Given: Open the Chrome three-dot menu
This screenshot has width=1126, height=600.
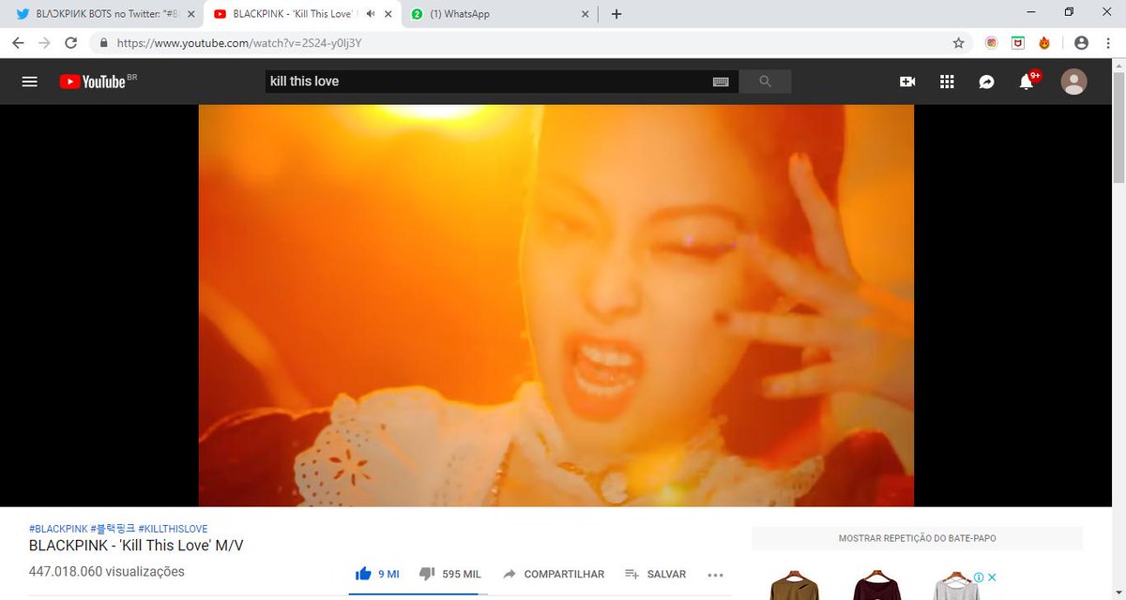Looking at the screenshot, I should 1108,42.
